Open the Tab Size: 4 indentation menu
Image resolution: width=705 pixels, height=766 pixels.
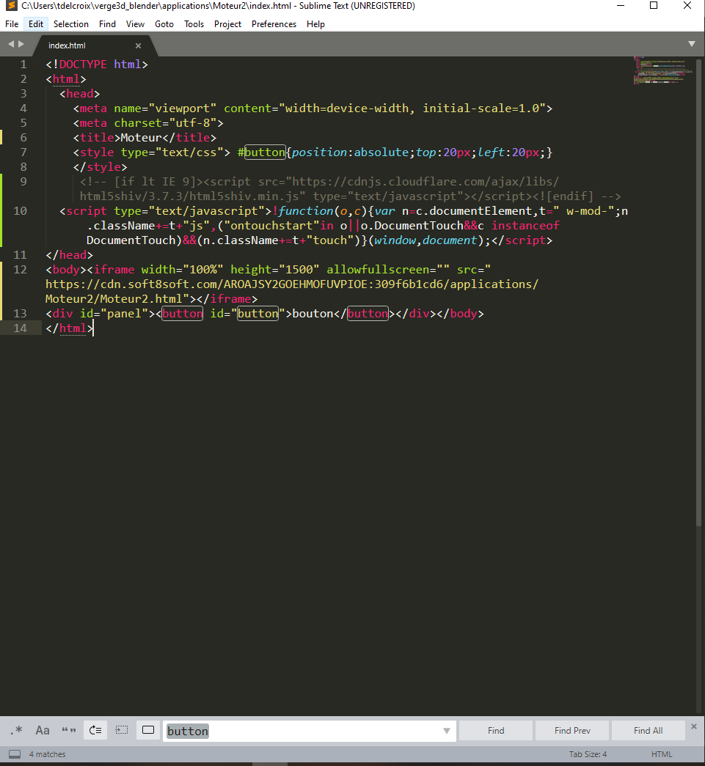pos(588,754)
